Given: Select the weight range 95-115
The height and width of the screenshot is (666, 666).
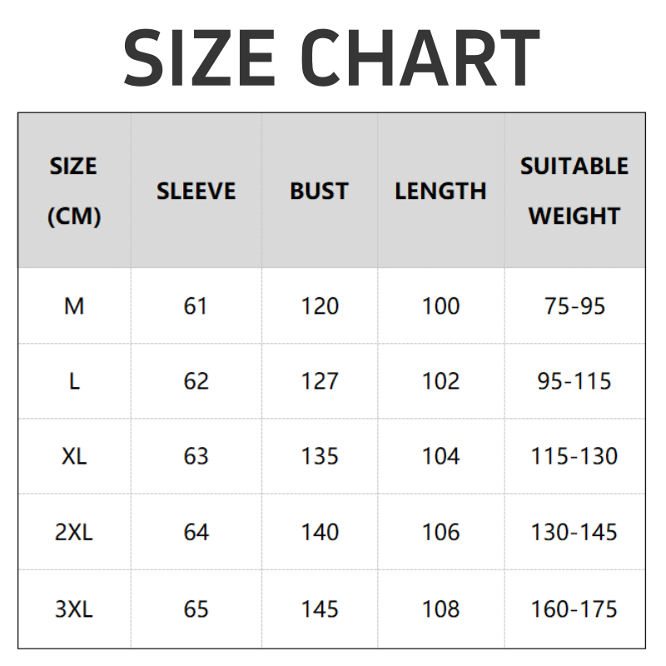Looking at the screenshot, I should click(574, 381).
